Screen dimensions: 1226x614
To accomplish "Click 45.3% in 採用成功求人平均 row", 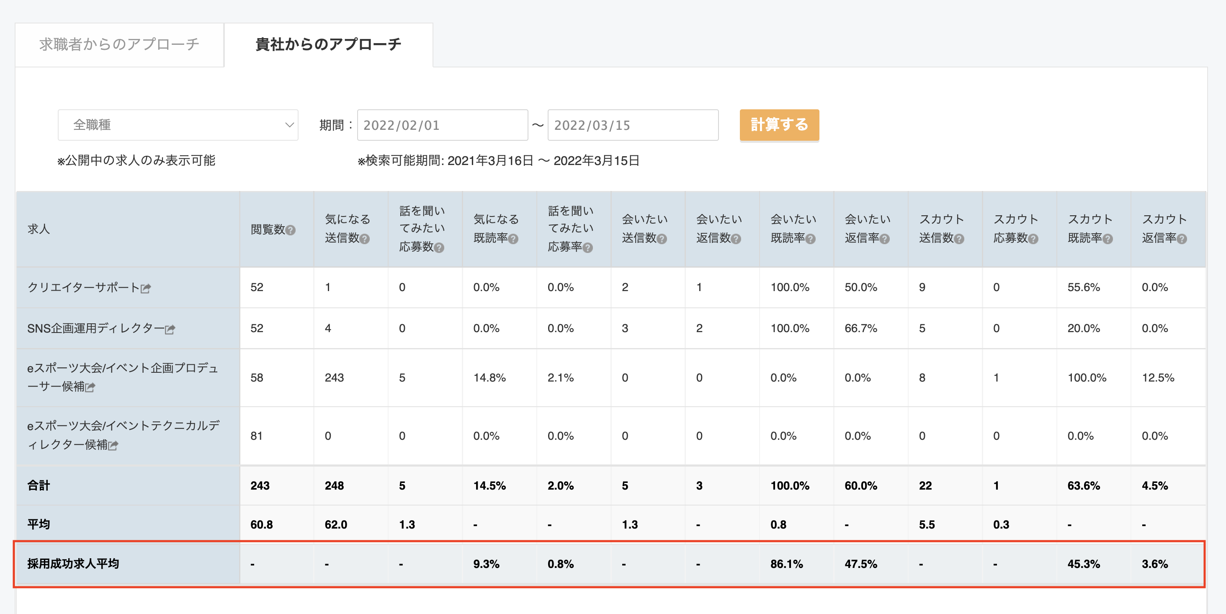I will point(1084,565).
